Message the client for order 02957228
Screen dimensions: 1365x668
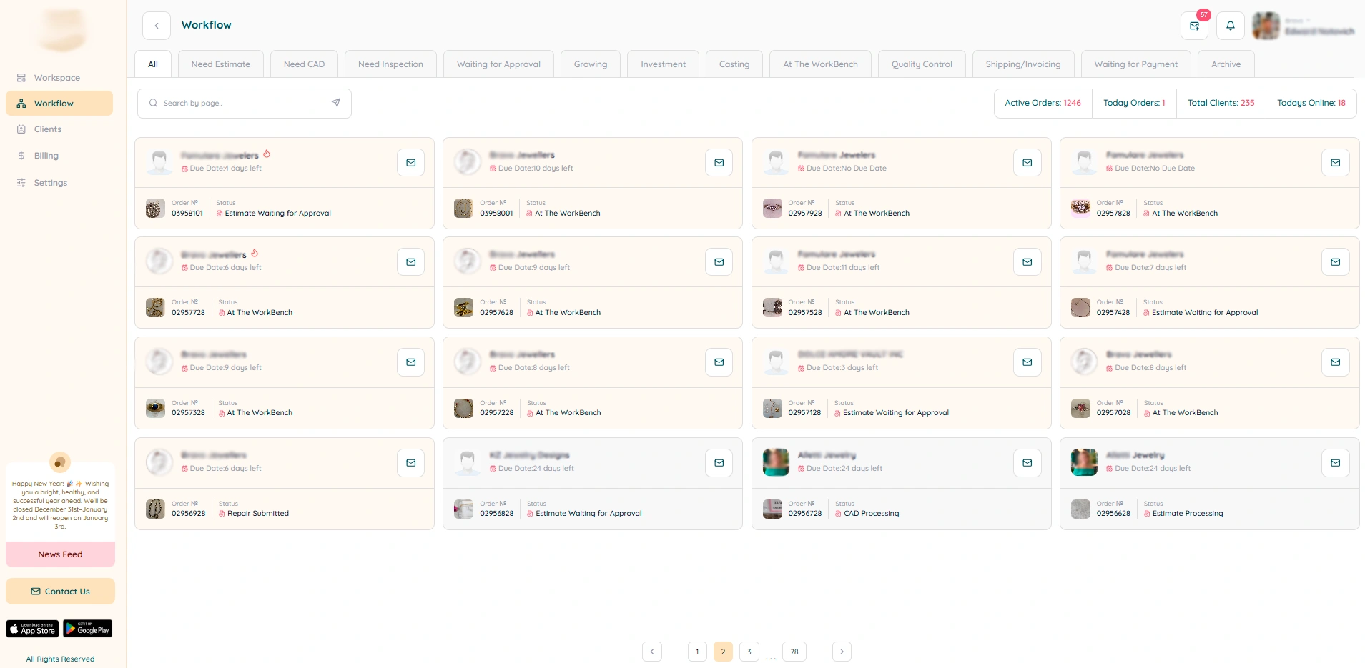point(719,362)
